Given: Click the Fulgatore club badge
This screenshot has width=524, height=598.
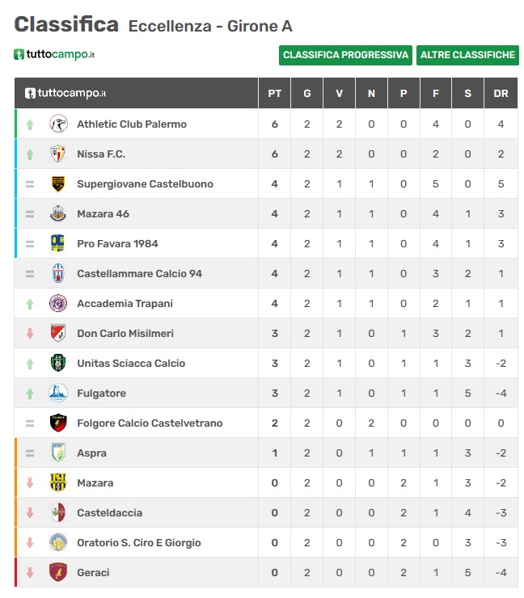Looking at the screenshot, I should 58,394.
